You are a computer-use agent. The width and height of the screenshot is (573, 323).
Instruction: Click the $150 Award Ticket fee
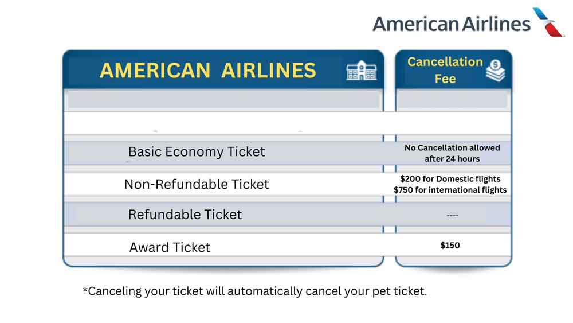pyautogui.click(x=450, y=246)
